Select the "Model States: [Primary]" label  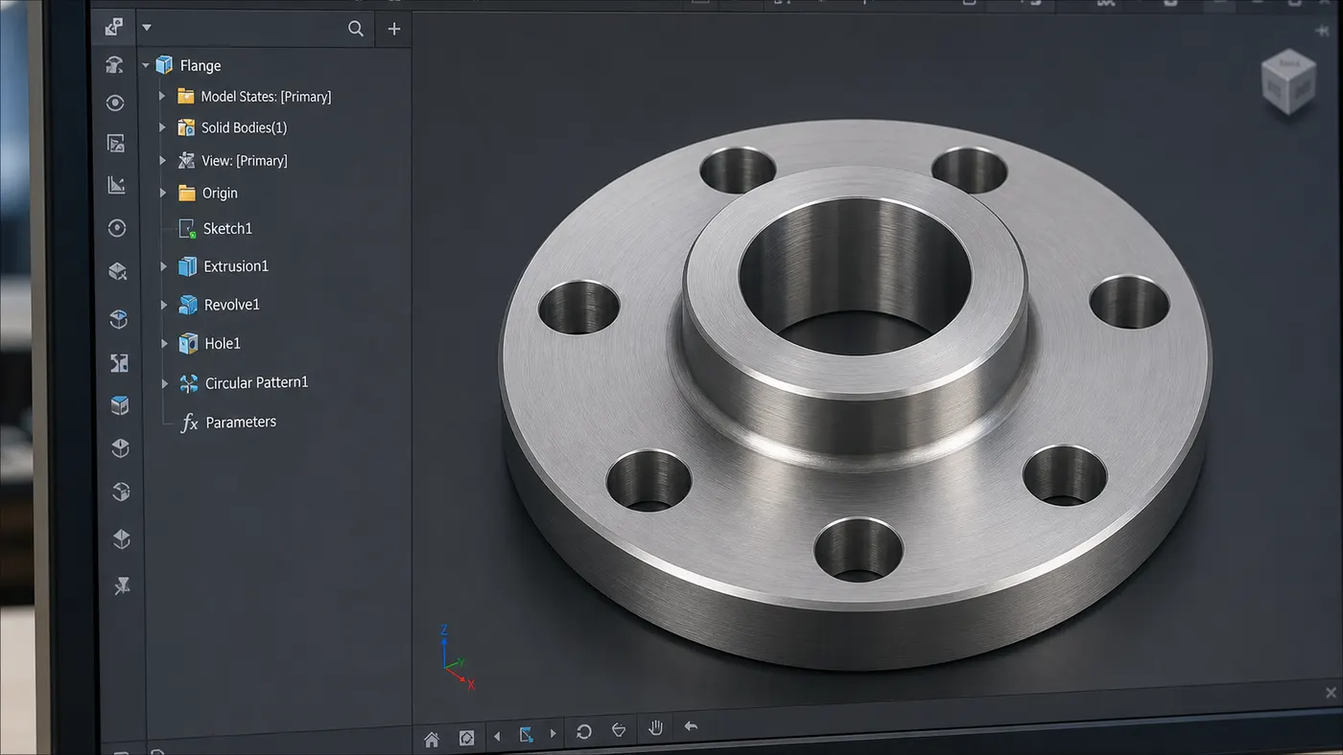(x=266, y=97)
